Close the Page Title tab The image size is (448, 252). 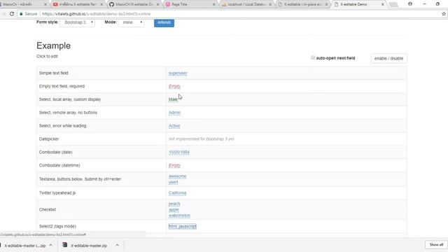(x=214, y=4)
